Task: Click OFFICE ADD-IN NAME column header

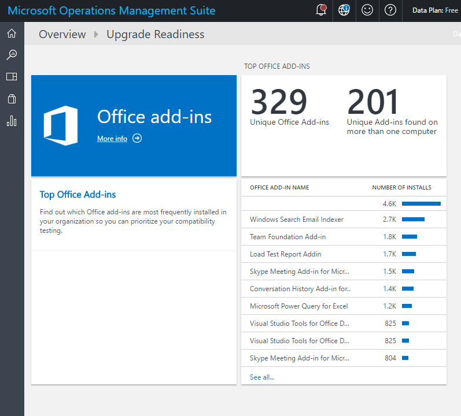Action: [x=279, y=187]
